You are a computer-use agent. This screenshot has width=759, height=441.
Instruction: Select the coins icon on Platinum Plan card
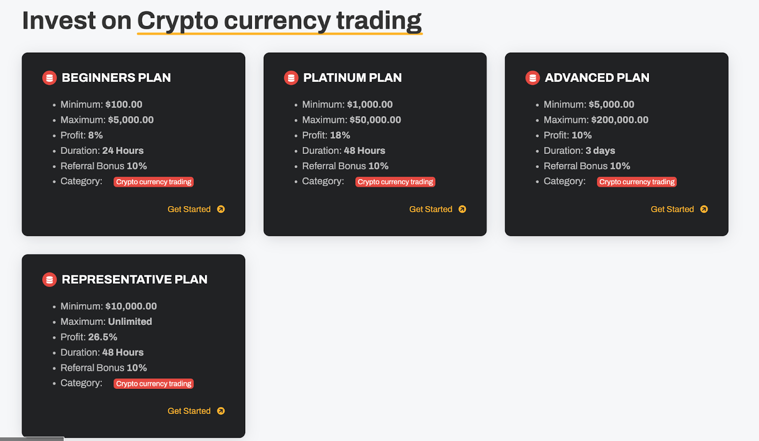[x=291, y=78]
